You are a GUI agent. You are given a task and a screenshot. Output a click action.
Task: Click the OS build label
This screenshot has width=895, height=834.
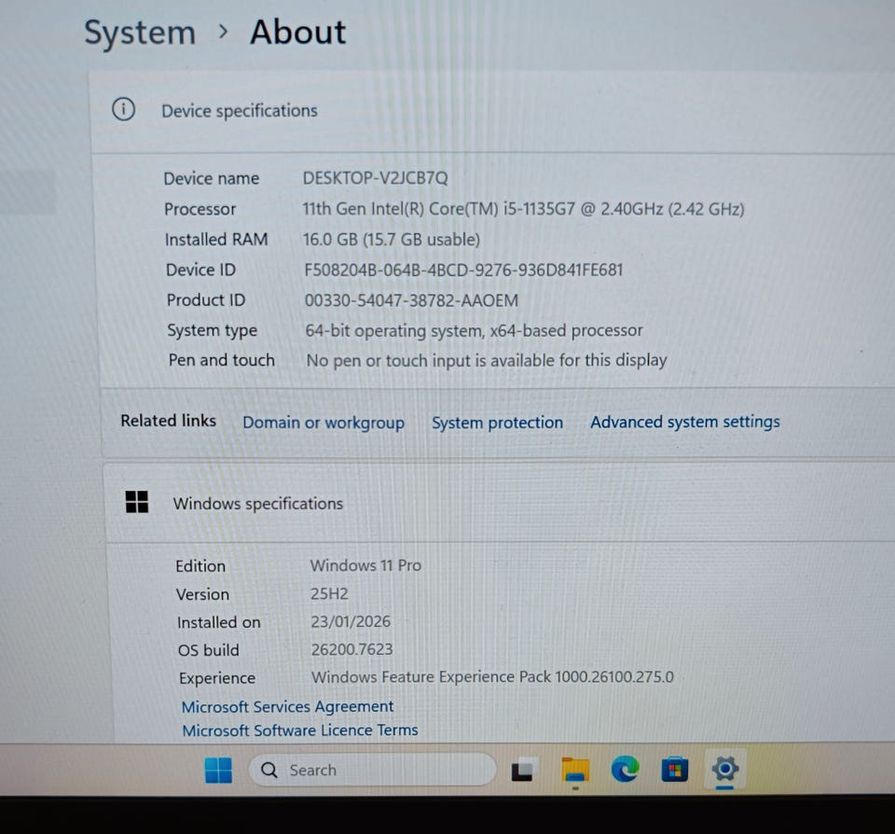pyautogui.click(x=208, y=650)
